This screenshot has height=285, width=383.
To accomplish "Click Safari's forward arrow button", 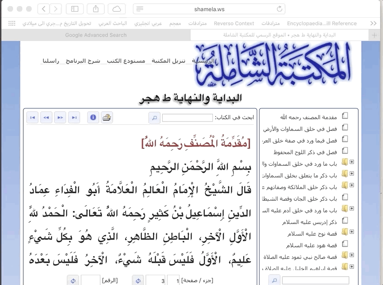I will tap(56, 9).
